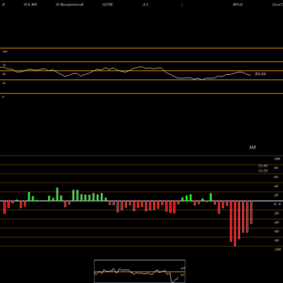Screen dimensions: 283x283
Task: Click the BFS-D ticker symbol text
Action: pyautogui.click(x=238, y=5)
